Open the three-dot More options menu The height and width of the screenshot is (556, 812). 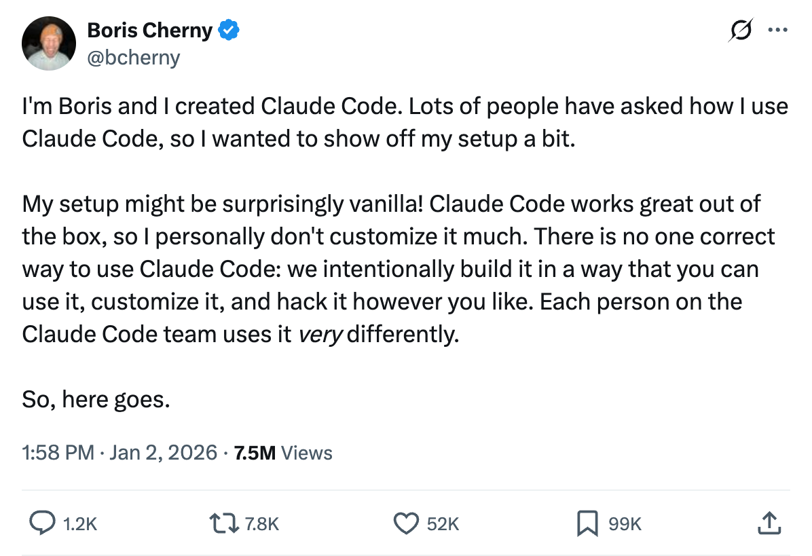tap(777, 31)
